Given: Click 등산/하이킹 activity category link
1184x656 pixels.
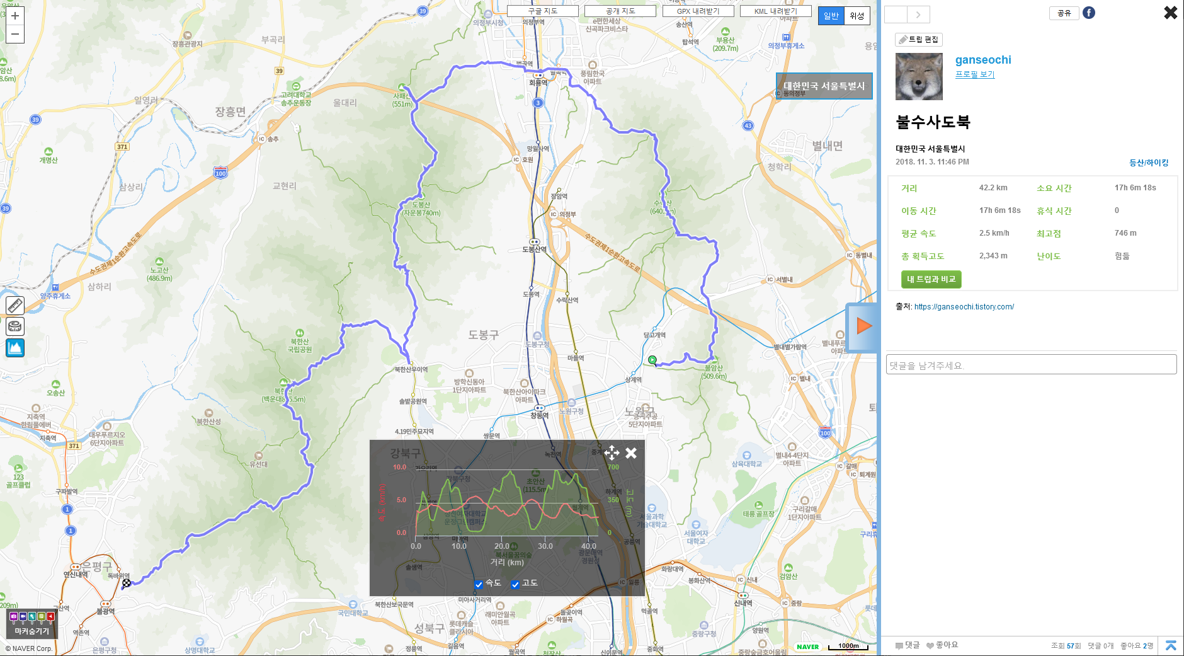Looking at the screenshot, I should coord(1149,163).
